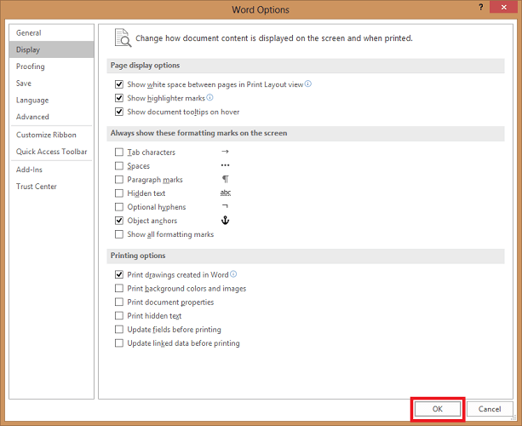
Task: Enable Print hidden text checkbox
Action: coord(119,316)
